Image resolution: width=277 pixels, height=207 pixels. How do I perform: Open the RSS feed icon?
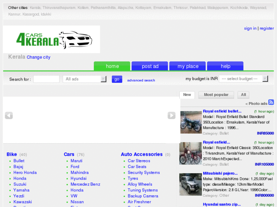pos(271,102)
